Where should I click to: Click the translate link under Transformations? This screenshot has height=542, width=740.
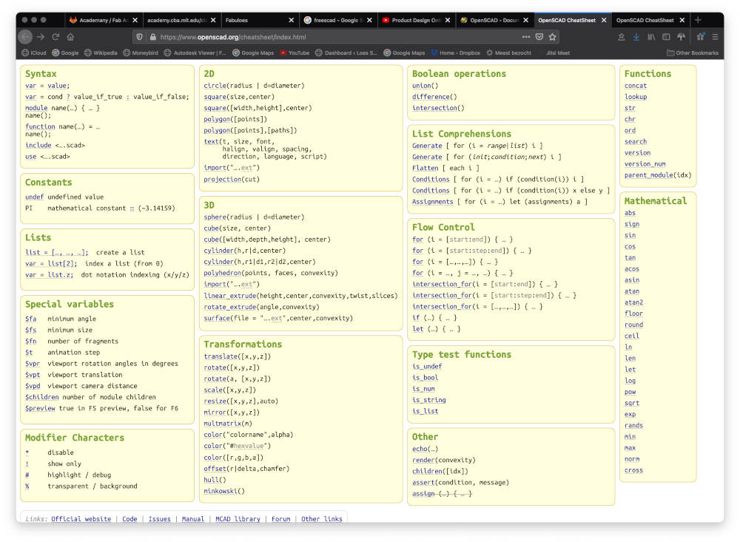(221, 356)
